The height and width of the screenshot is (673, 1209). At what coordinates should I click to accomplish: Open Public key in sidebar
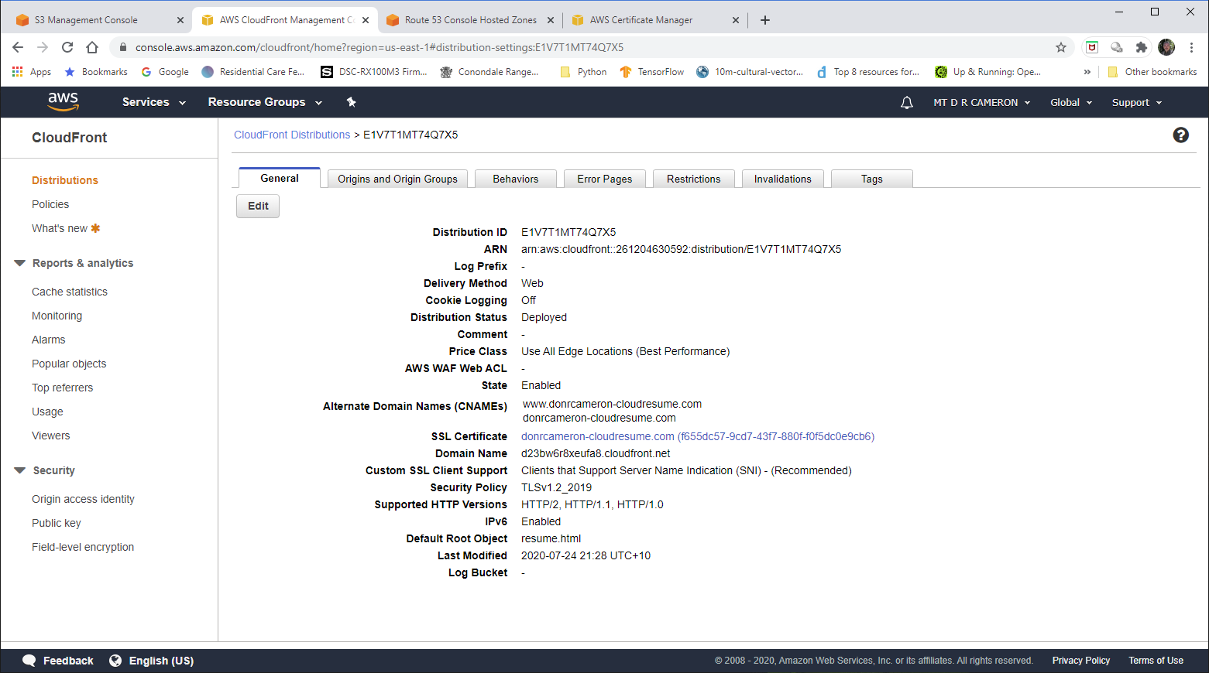click(57, 523)
